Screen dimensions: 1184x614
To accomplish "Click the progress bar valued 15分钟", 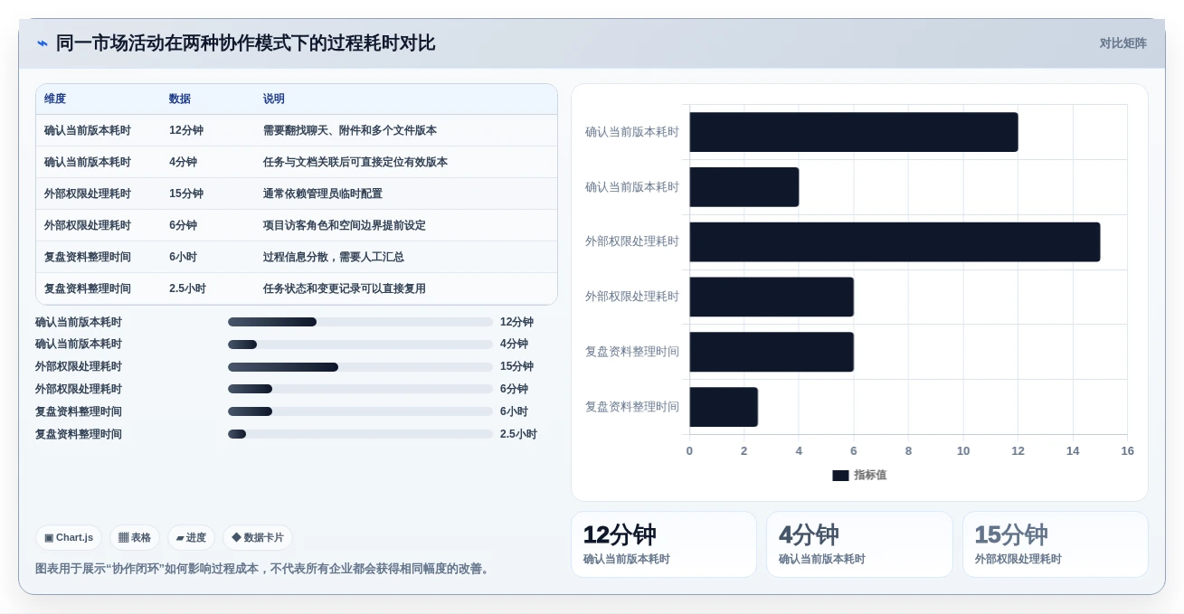I will [x=360, y=367].
